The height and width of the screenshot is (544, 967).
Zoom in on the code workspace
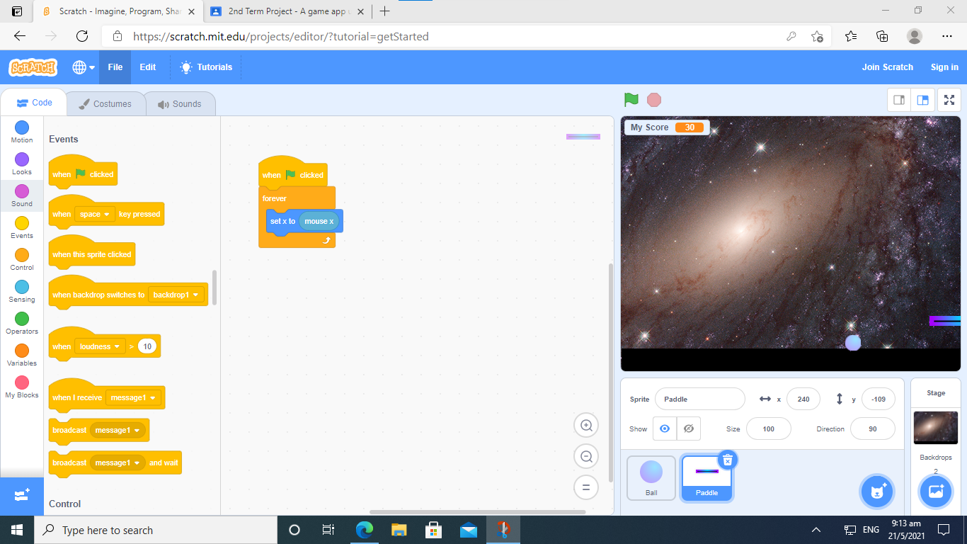[x=586, y=425]
